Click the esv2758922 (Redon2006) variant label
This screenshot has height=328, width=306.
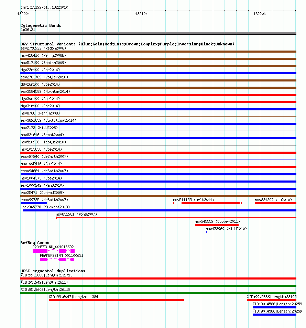[x=43, y=48]
